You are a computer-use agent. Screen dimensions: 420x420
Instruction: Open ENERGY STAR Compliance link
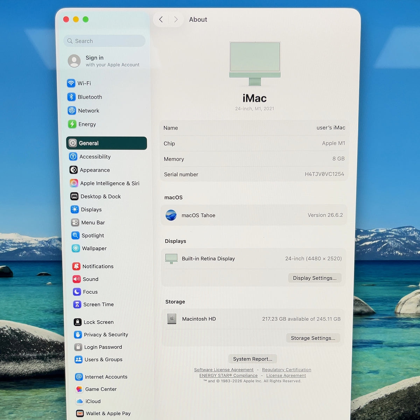pyautogui.click(x=229, y=376)
